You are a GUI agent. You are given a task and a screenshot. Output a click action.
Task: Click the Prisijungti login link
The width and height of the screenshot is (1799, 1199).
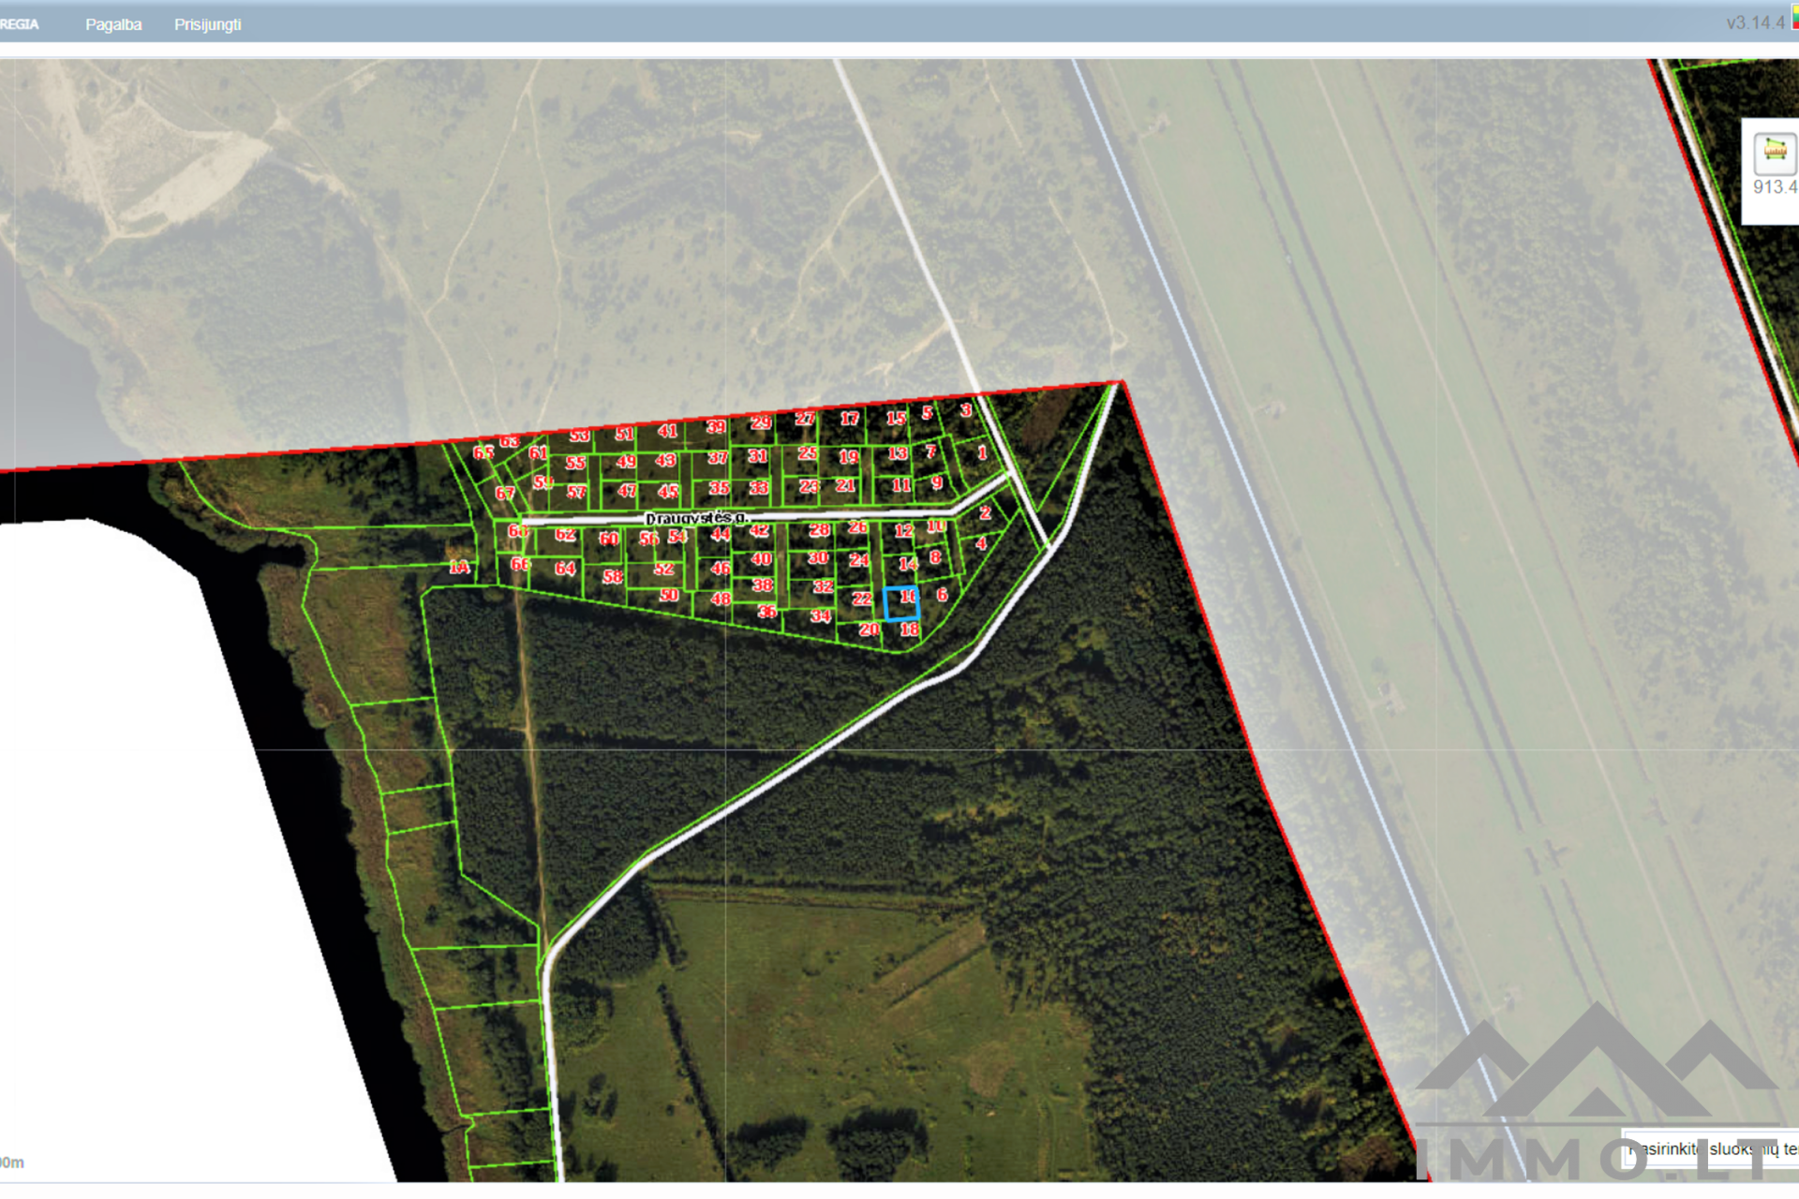[208, 24]
